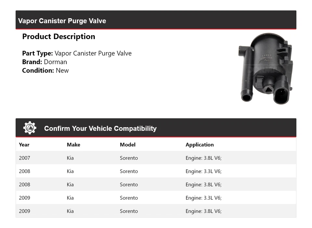Image resolution: width=312 pixels, height=228 pixels.
Task: Click the Application column header
Action: pyautogui.click(x=200, y=145)
